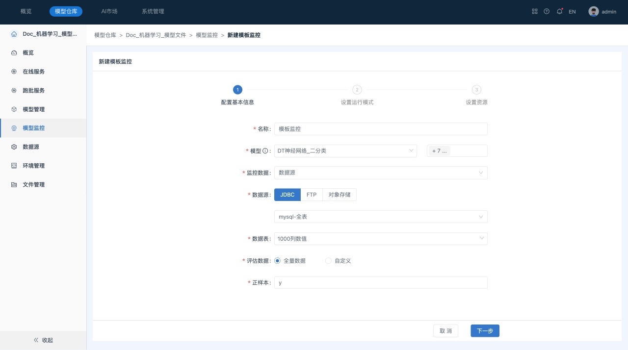
Task: Click the apps grid icon in header
Action: click(535, 11)
